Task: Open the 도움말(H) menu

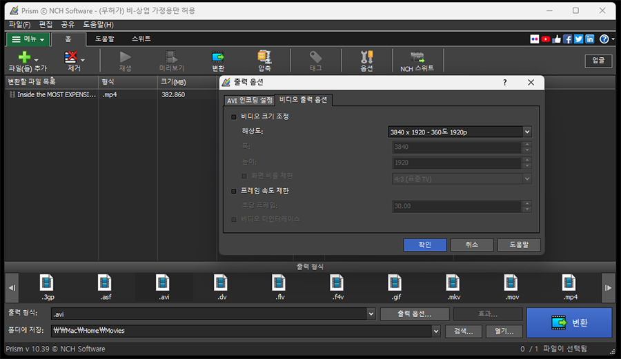Action: (98, 25)
